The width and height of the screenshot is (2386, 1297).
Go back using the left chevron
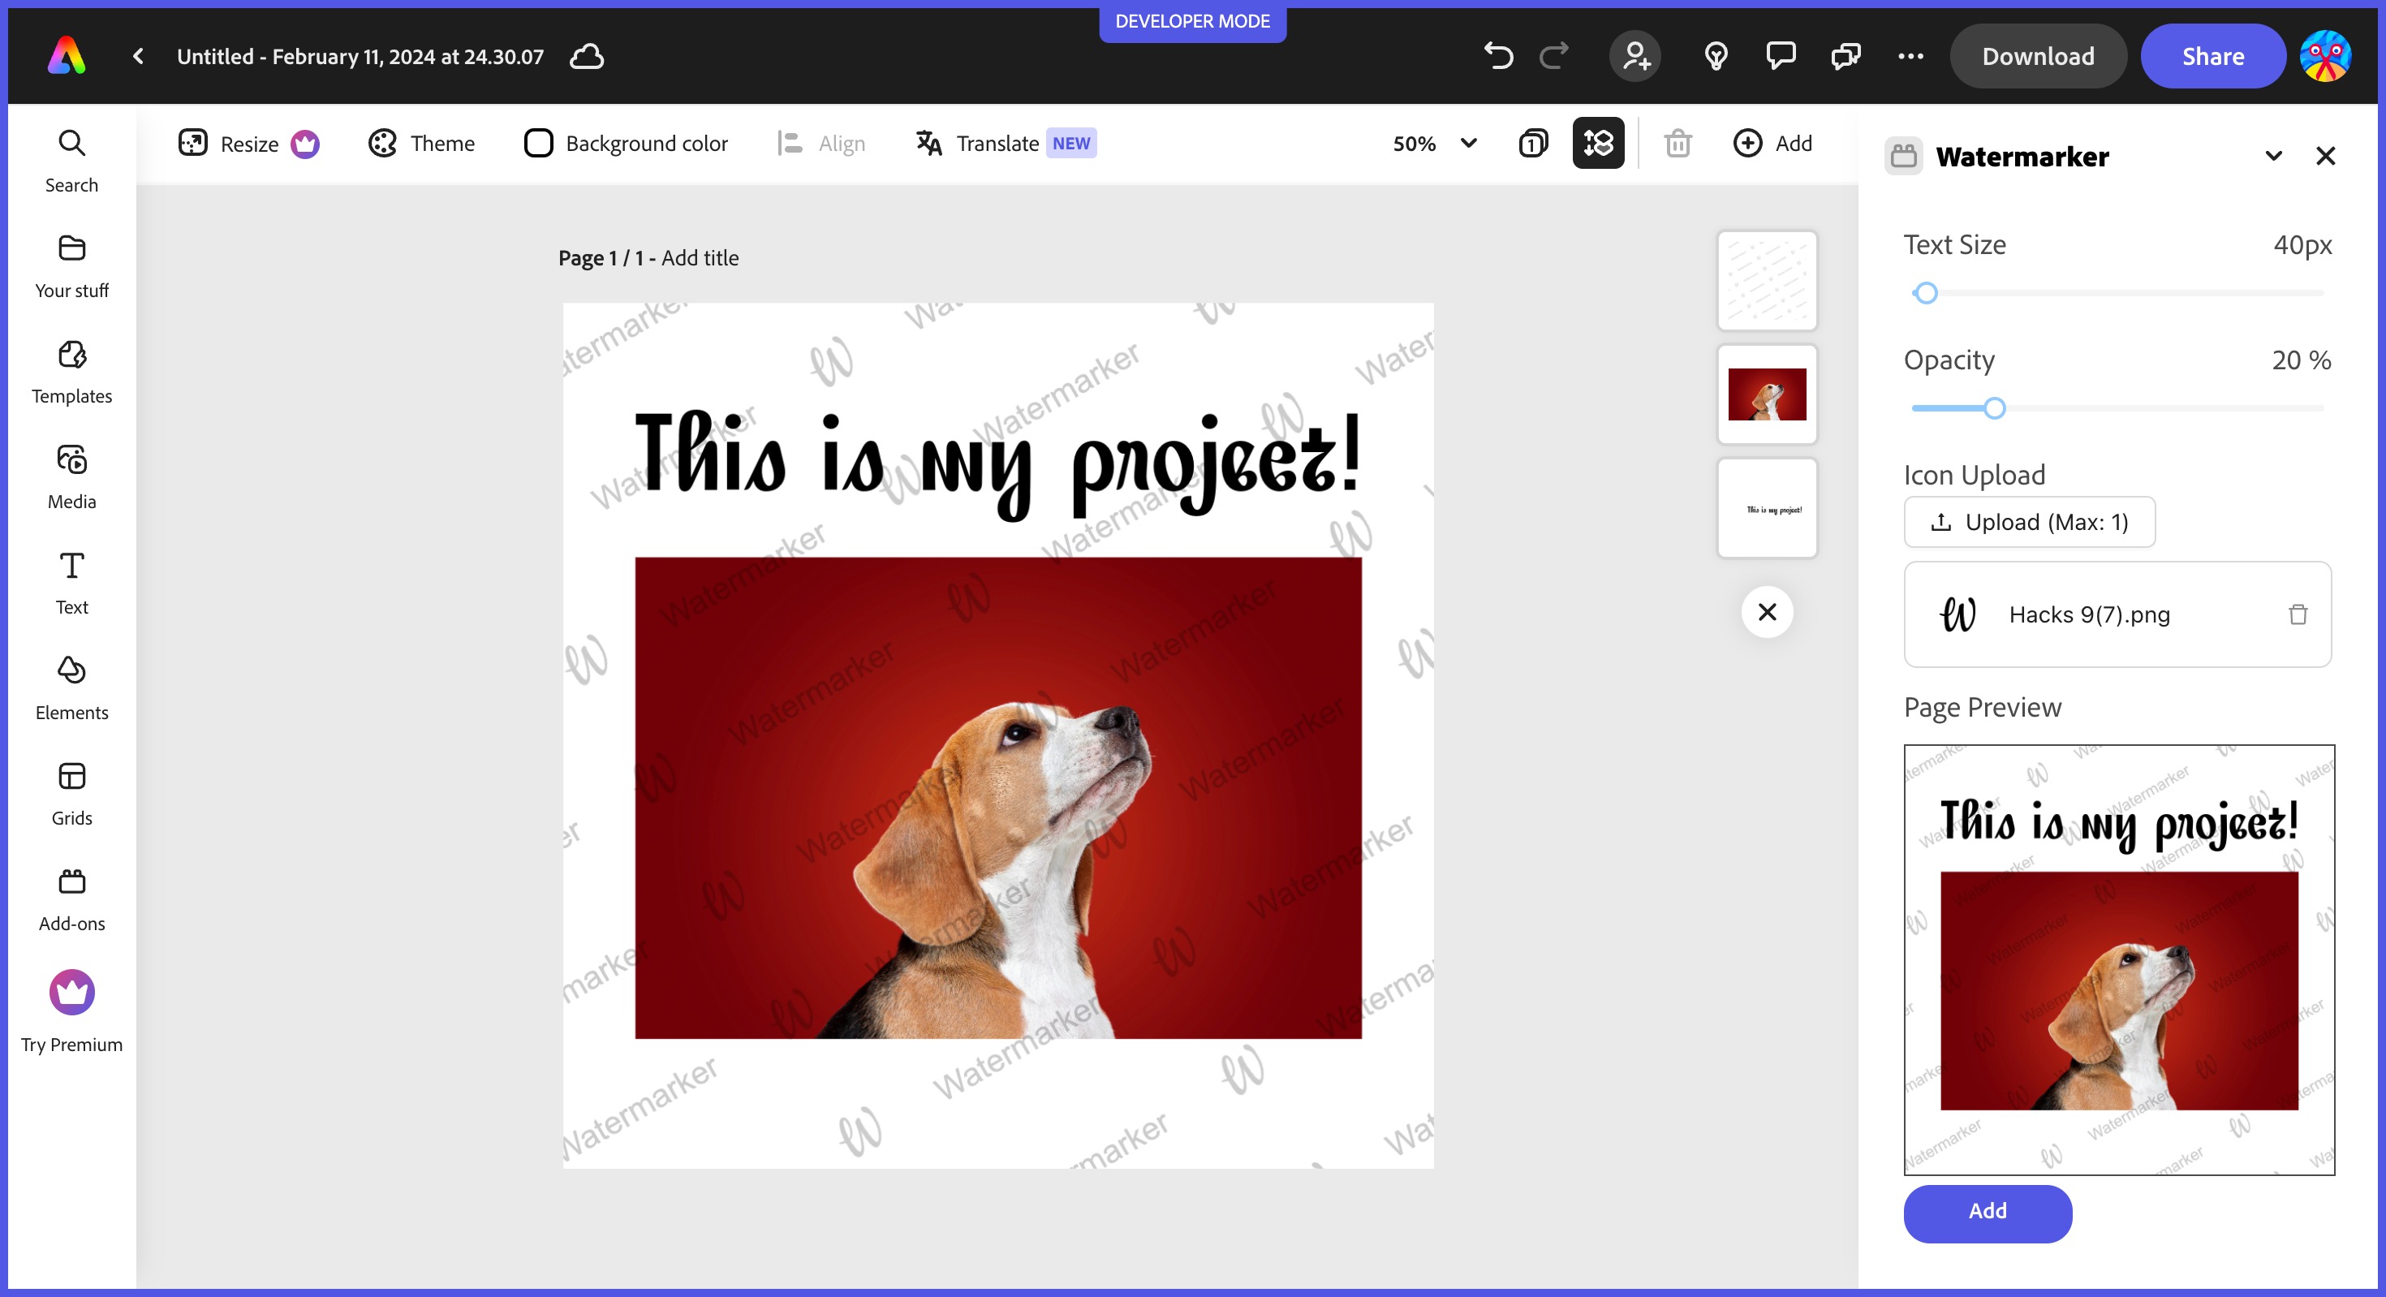138,57
